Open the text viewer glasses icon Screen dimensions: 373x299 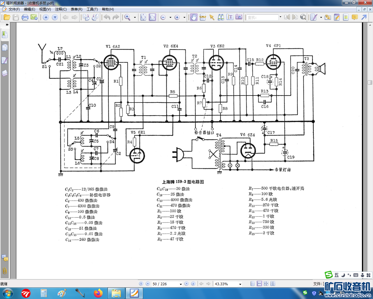[x=203, y=17]
